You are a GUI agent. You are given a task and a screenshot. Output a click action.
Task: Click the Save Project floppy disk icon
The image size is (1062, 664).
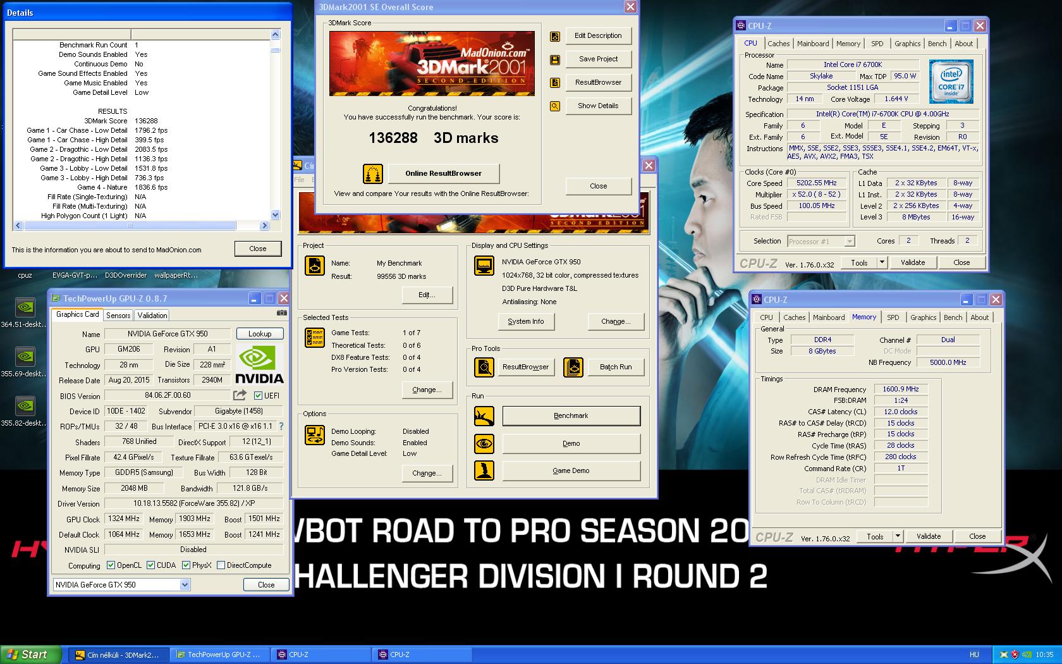555,60
